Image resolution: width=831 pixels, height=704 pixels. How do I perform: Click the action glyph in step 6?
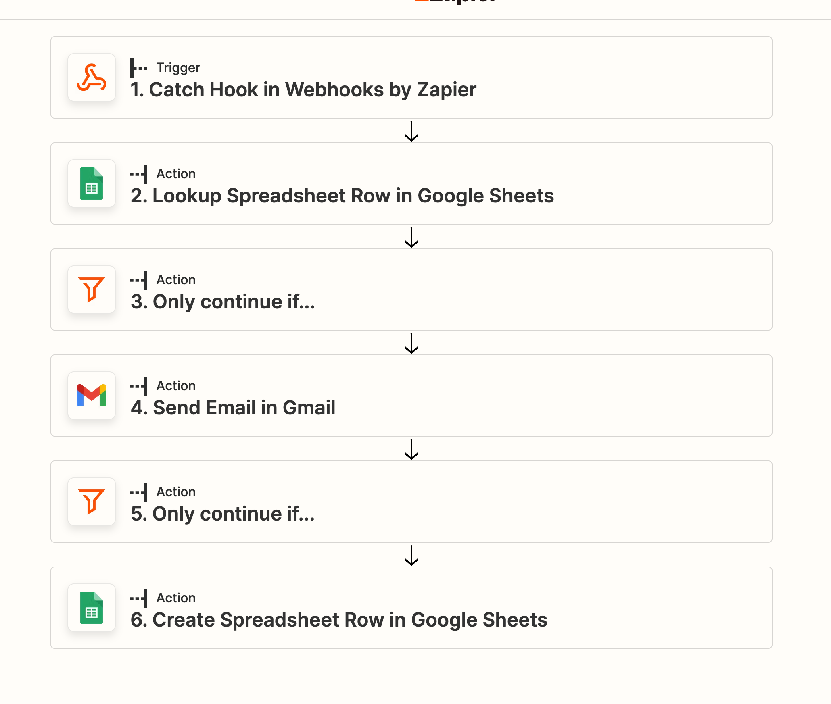point(139,598)
